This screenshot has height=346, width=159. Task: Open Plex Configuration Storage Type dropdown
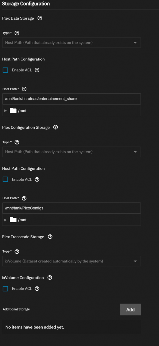[71, 152]
